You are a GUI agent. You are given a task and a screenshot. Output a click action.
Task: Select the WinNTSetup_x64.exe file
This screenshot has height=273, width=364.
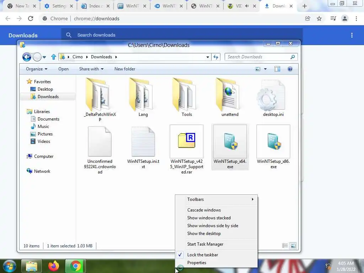coord(230,147)
